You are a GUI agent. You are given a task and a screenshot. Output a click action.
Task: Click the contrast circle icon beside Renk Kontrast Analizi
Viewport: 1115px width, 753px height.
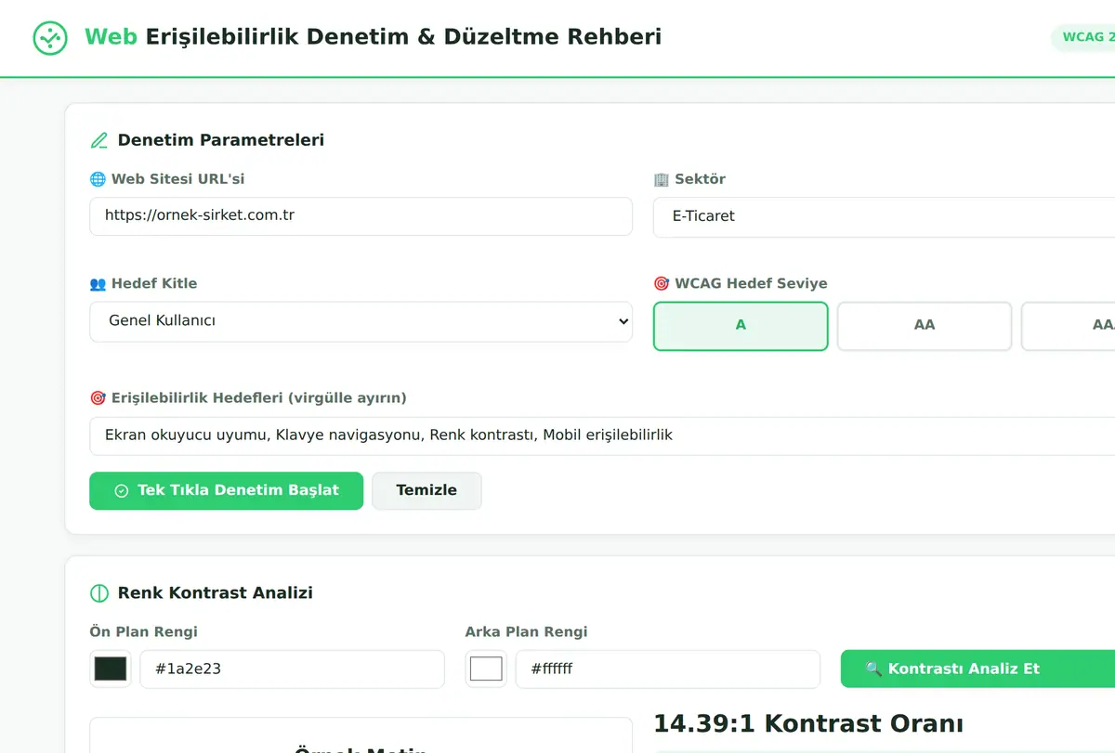(98, 593)
